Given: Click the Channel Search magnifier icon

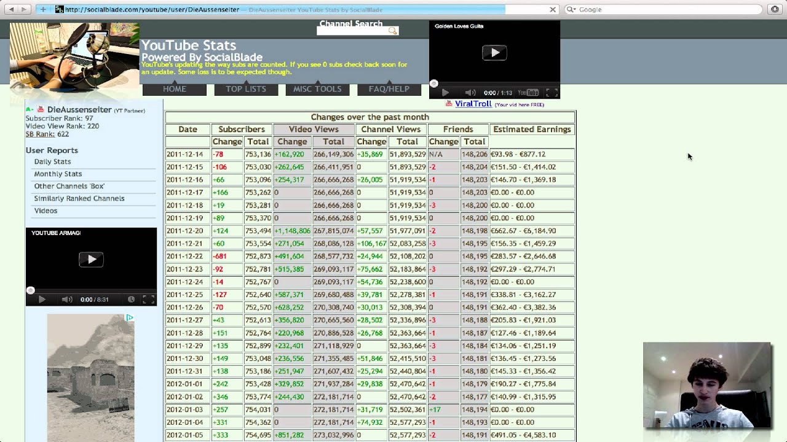Looking at the screenshot, I should (392, 31).
